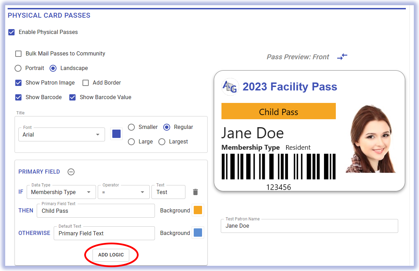Click the PRIMARY FIELD section heading
The image size is (419, 271).
[x=39, y=172]
